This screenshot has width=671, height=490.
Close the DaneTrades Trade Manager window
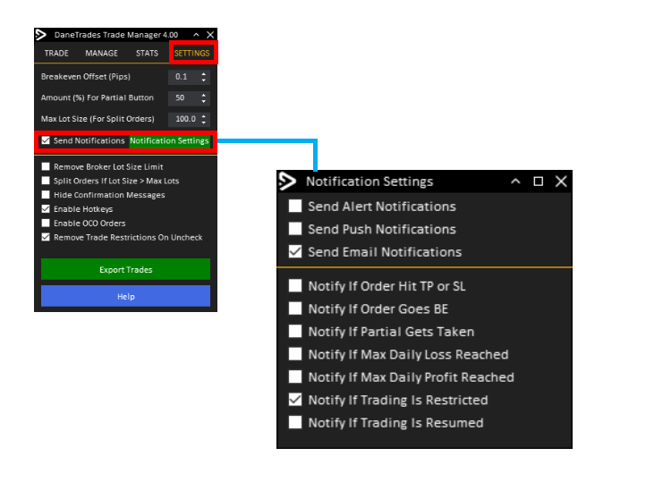pyautogui.click(x=210, y=35)
